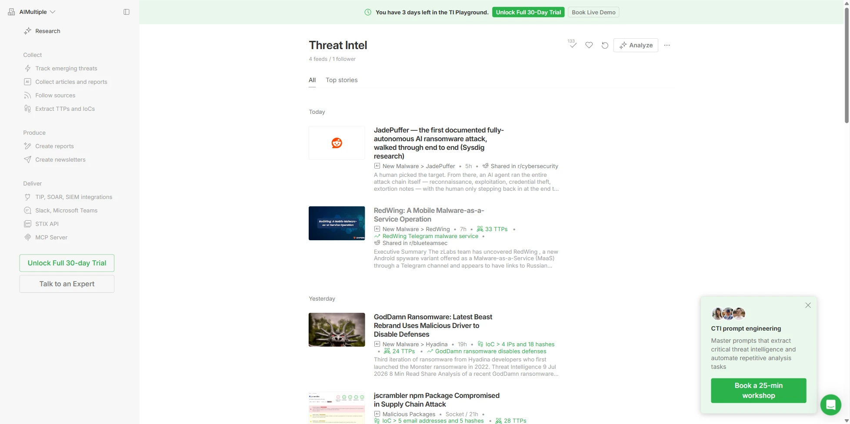This screenshot has height=424, width=850.
Task: Open the JadePuffer article Reddit thumbnail
Action: pyautogui.click(x=337, y=143)
